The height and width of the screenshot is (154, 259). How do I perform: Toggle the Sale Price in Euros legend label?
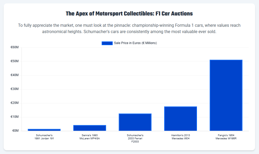click(135, 43)
